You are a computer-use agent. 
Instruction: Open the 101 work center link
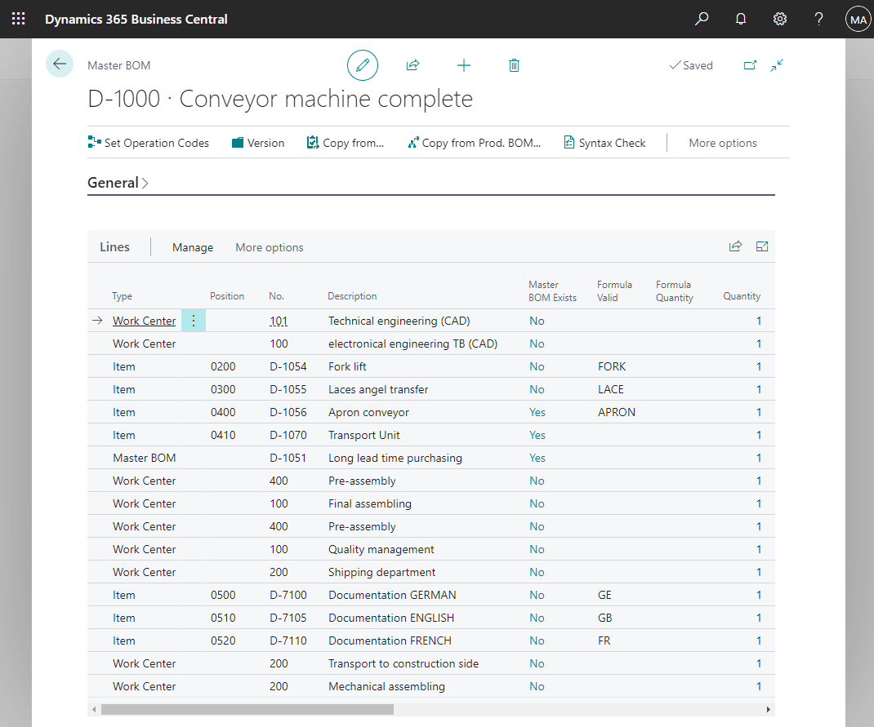pos(279,321)
